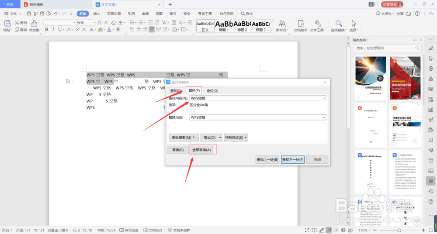Toggle Italic formatting

(53, 30)
